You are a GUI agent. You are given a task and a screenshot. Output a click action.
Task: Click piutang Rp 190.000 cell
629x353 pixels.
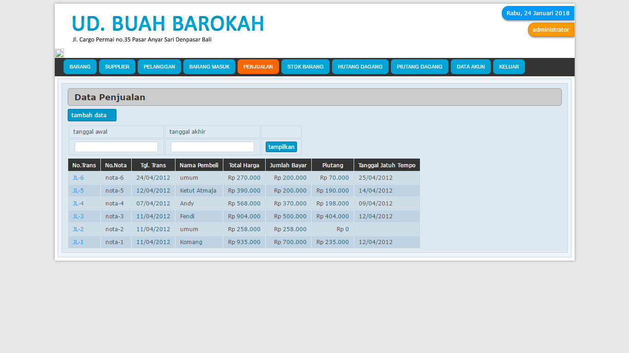332,191
